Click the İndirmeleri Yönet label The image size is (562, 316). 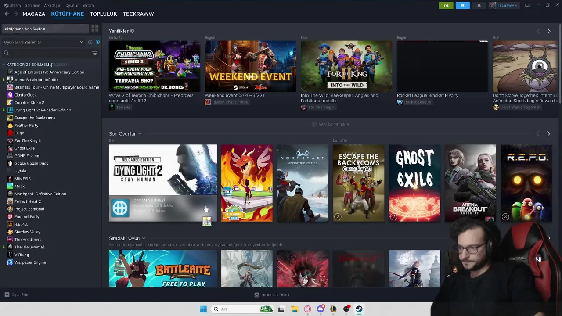276,295
